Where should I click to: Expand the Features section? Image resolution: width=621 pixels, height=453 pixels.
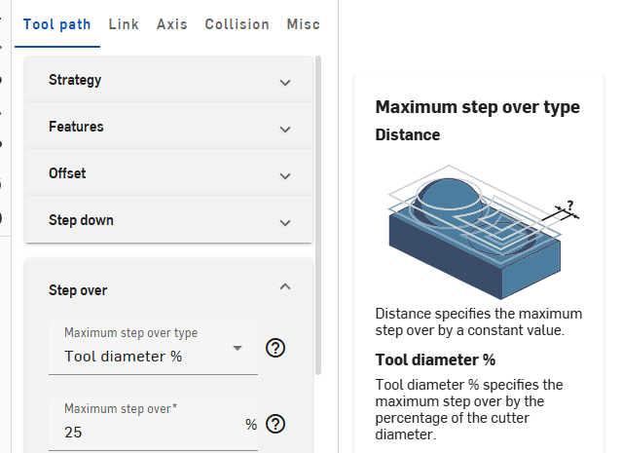285,130
